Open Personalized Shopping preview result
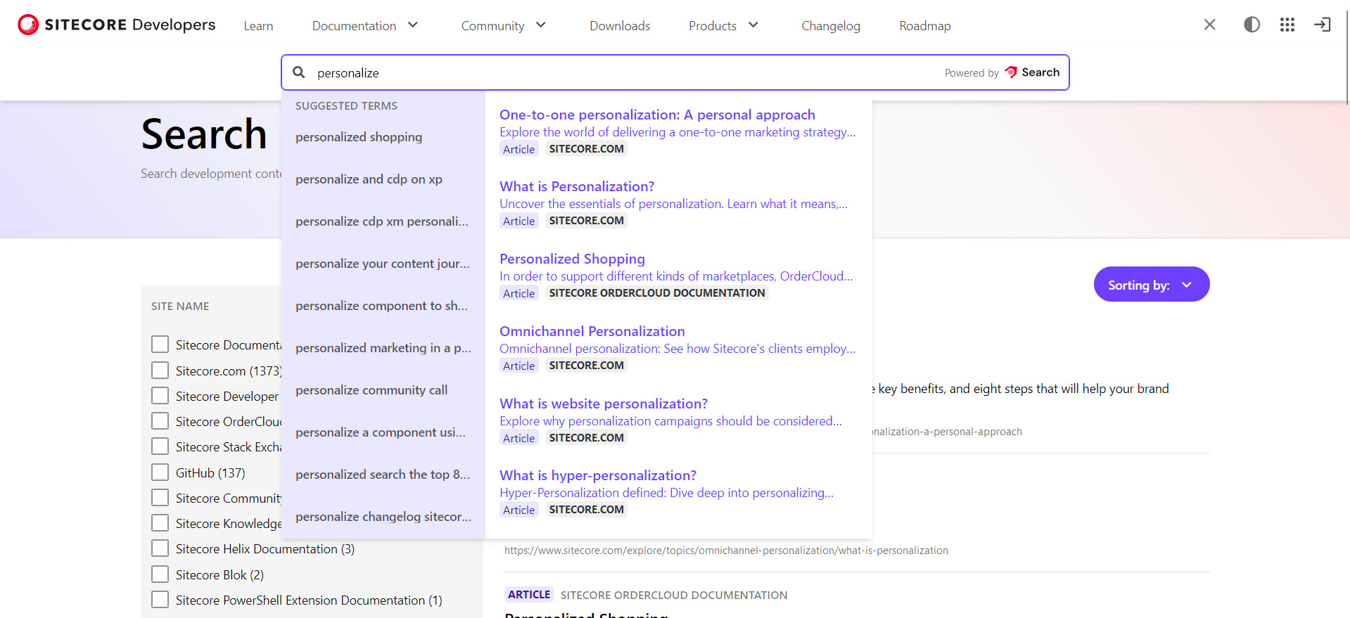 coord(572,259)
